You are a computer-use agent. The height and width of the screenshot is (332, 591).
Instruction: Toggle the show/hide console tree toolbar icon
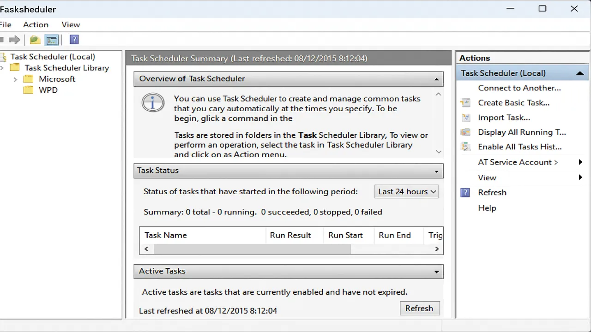pyautogui.click(x=52, y=40)
